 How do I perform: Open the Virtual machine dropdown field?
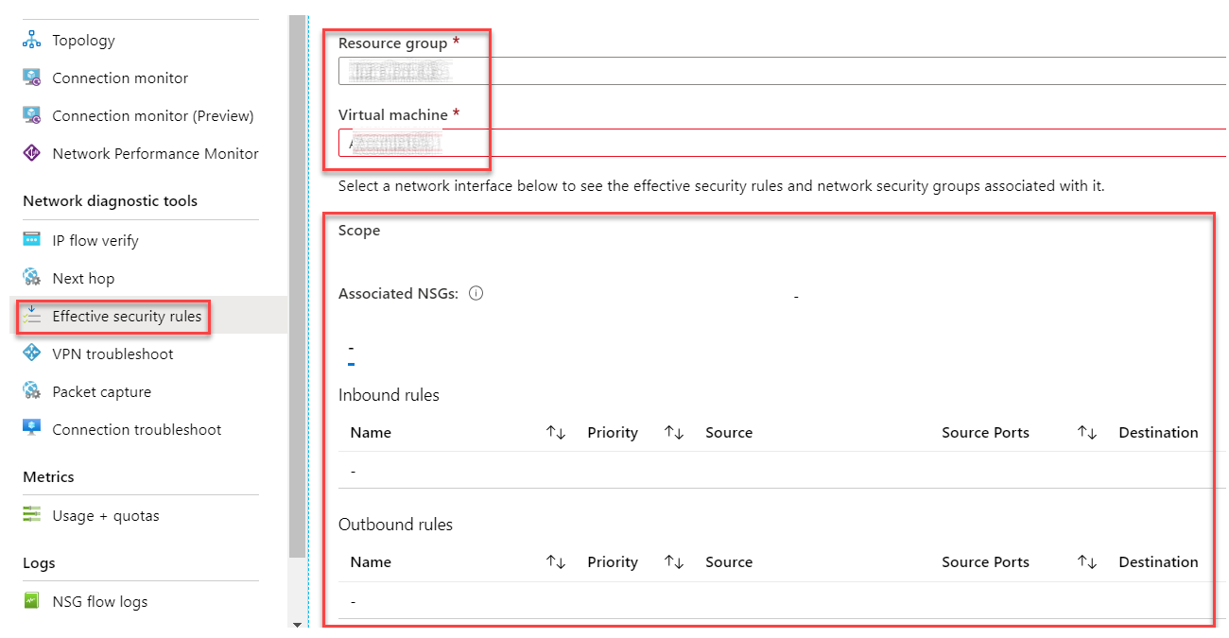pos(782,143)
